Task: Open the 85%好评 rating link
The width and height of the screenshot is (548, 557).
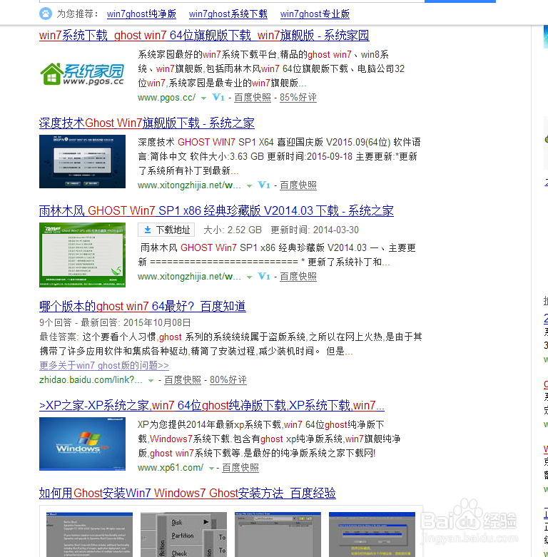Action: tap(298, 97)
